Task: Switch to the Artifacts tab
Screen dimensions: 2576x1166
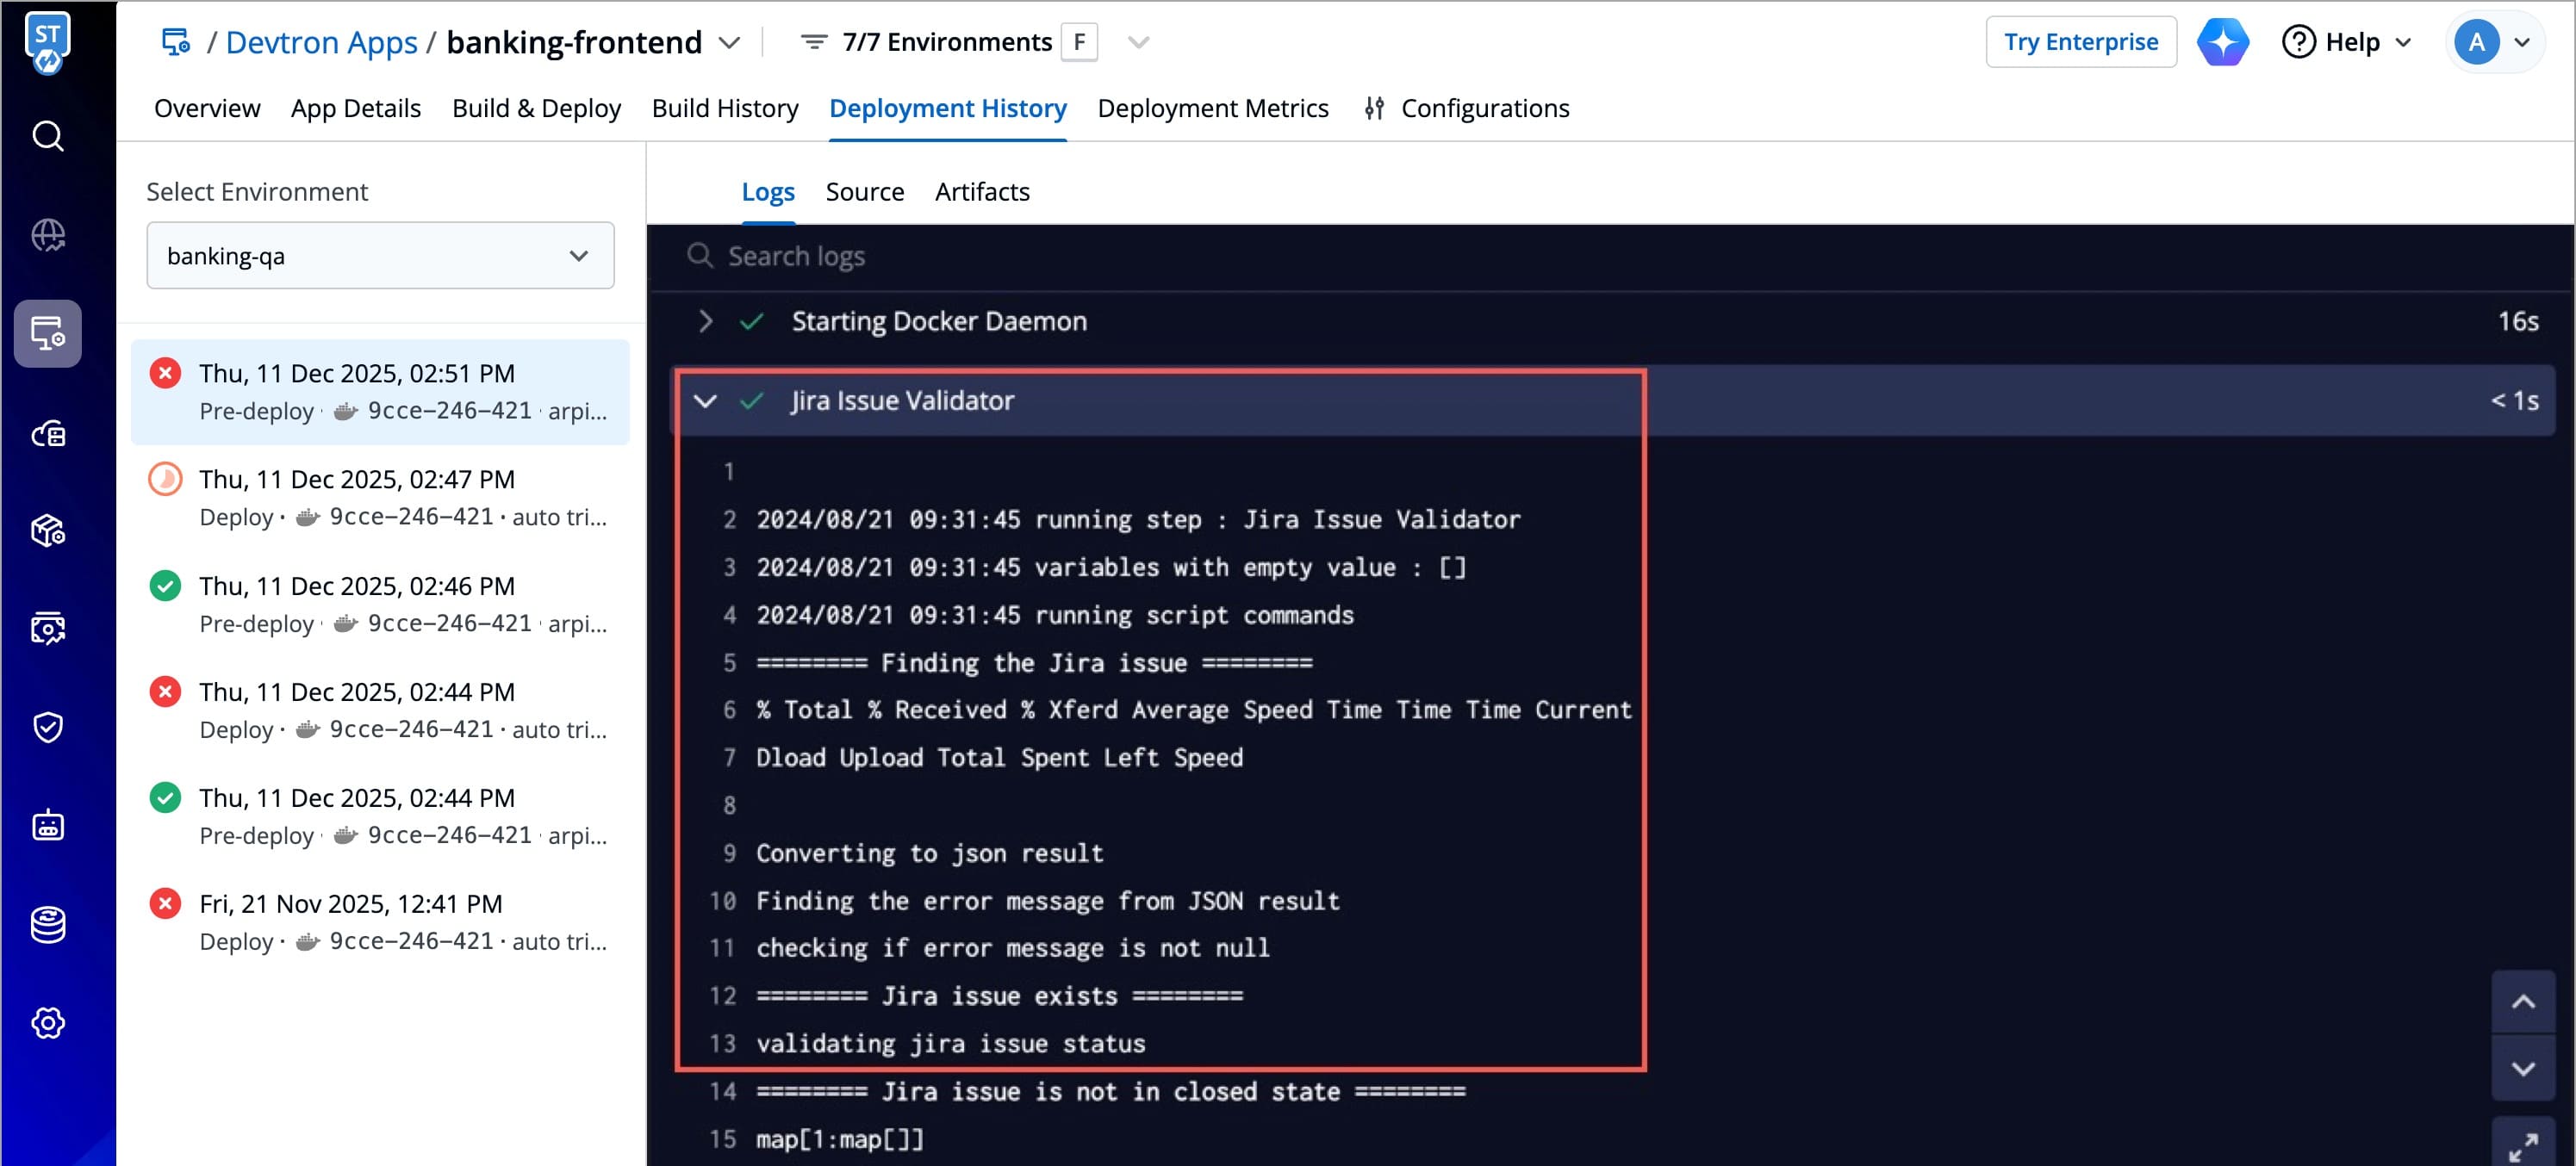Action: 981,192
